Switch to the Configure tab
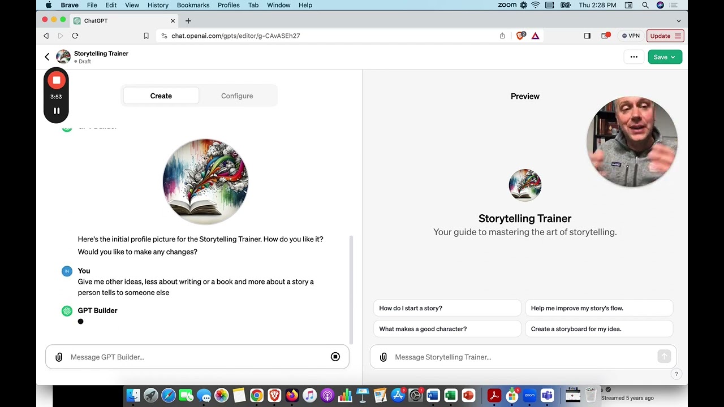 [x=237, y=96]
